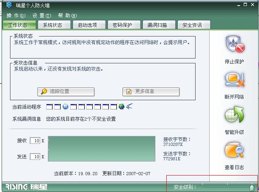The width and height of the screenshot is (259, 192).
Task: Click the version text 19.09.20
Action: 88,174
